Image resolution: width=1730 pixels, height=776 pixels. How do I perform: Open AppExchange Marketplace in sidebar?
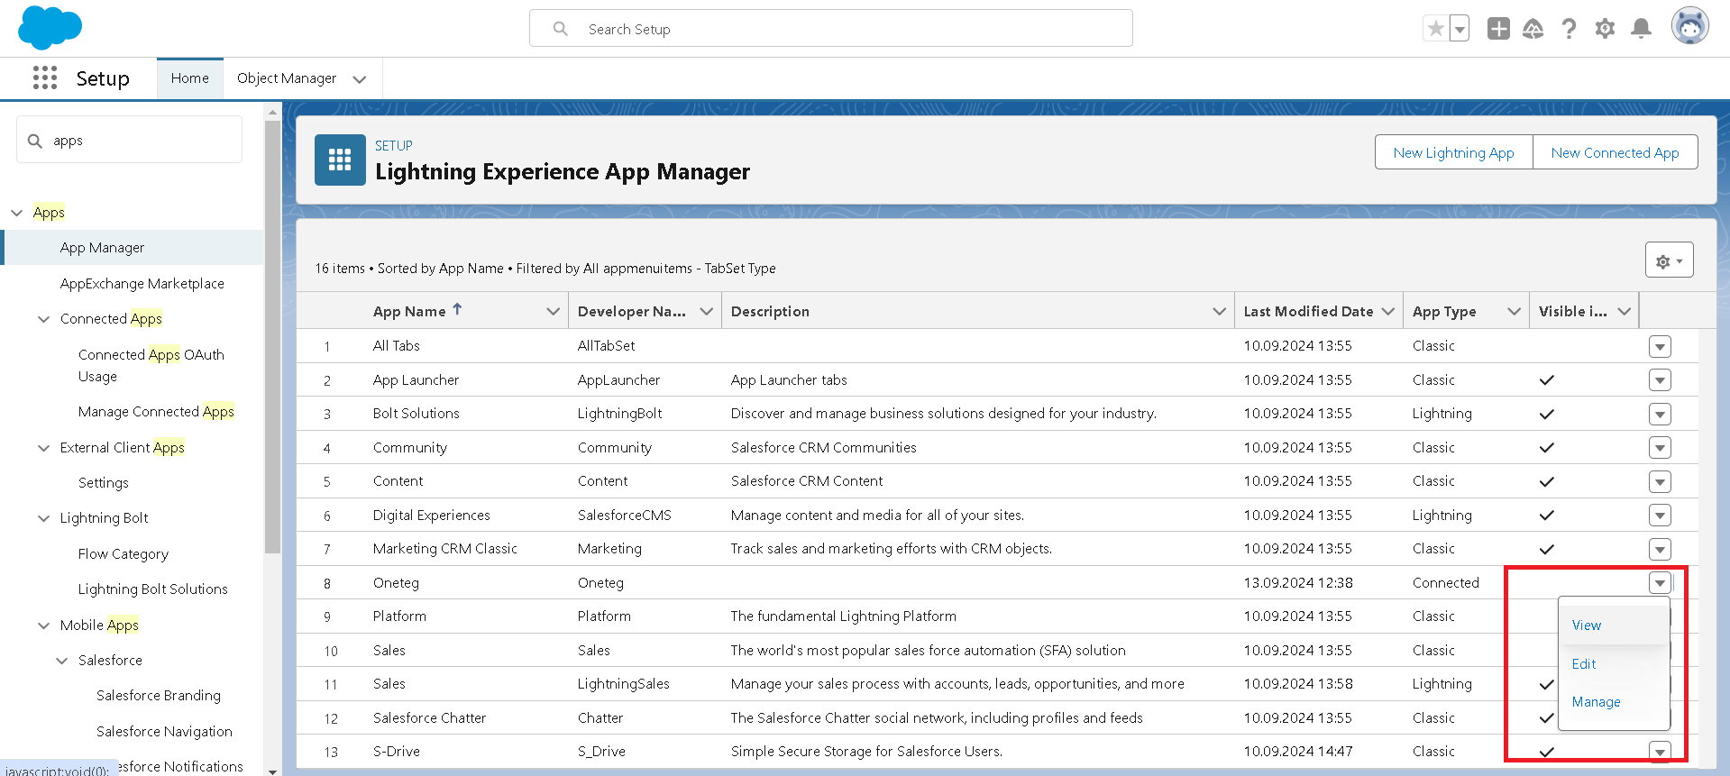coord(142,284)
